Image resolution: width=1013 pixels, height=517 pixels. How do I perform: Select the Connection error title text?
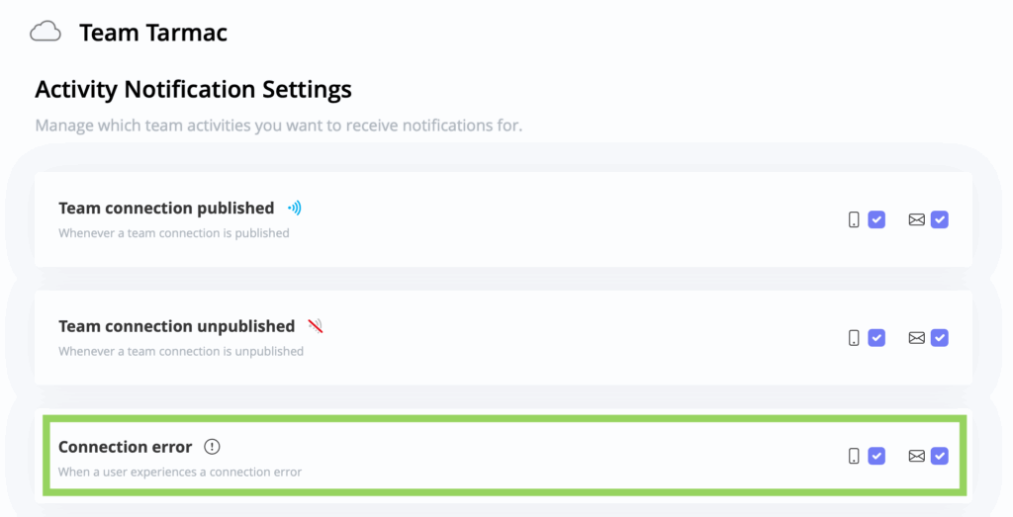pyautogui.click(x=125, y=447)
